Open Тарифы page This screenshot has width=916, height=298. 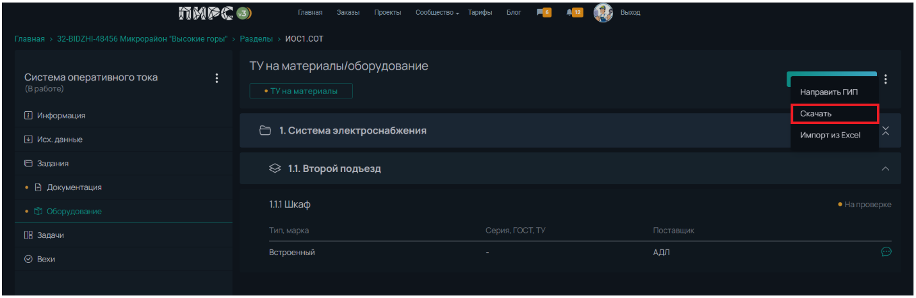click(480, 12)
